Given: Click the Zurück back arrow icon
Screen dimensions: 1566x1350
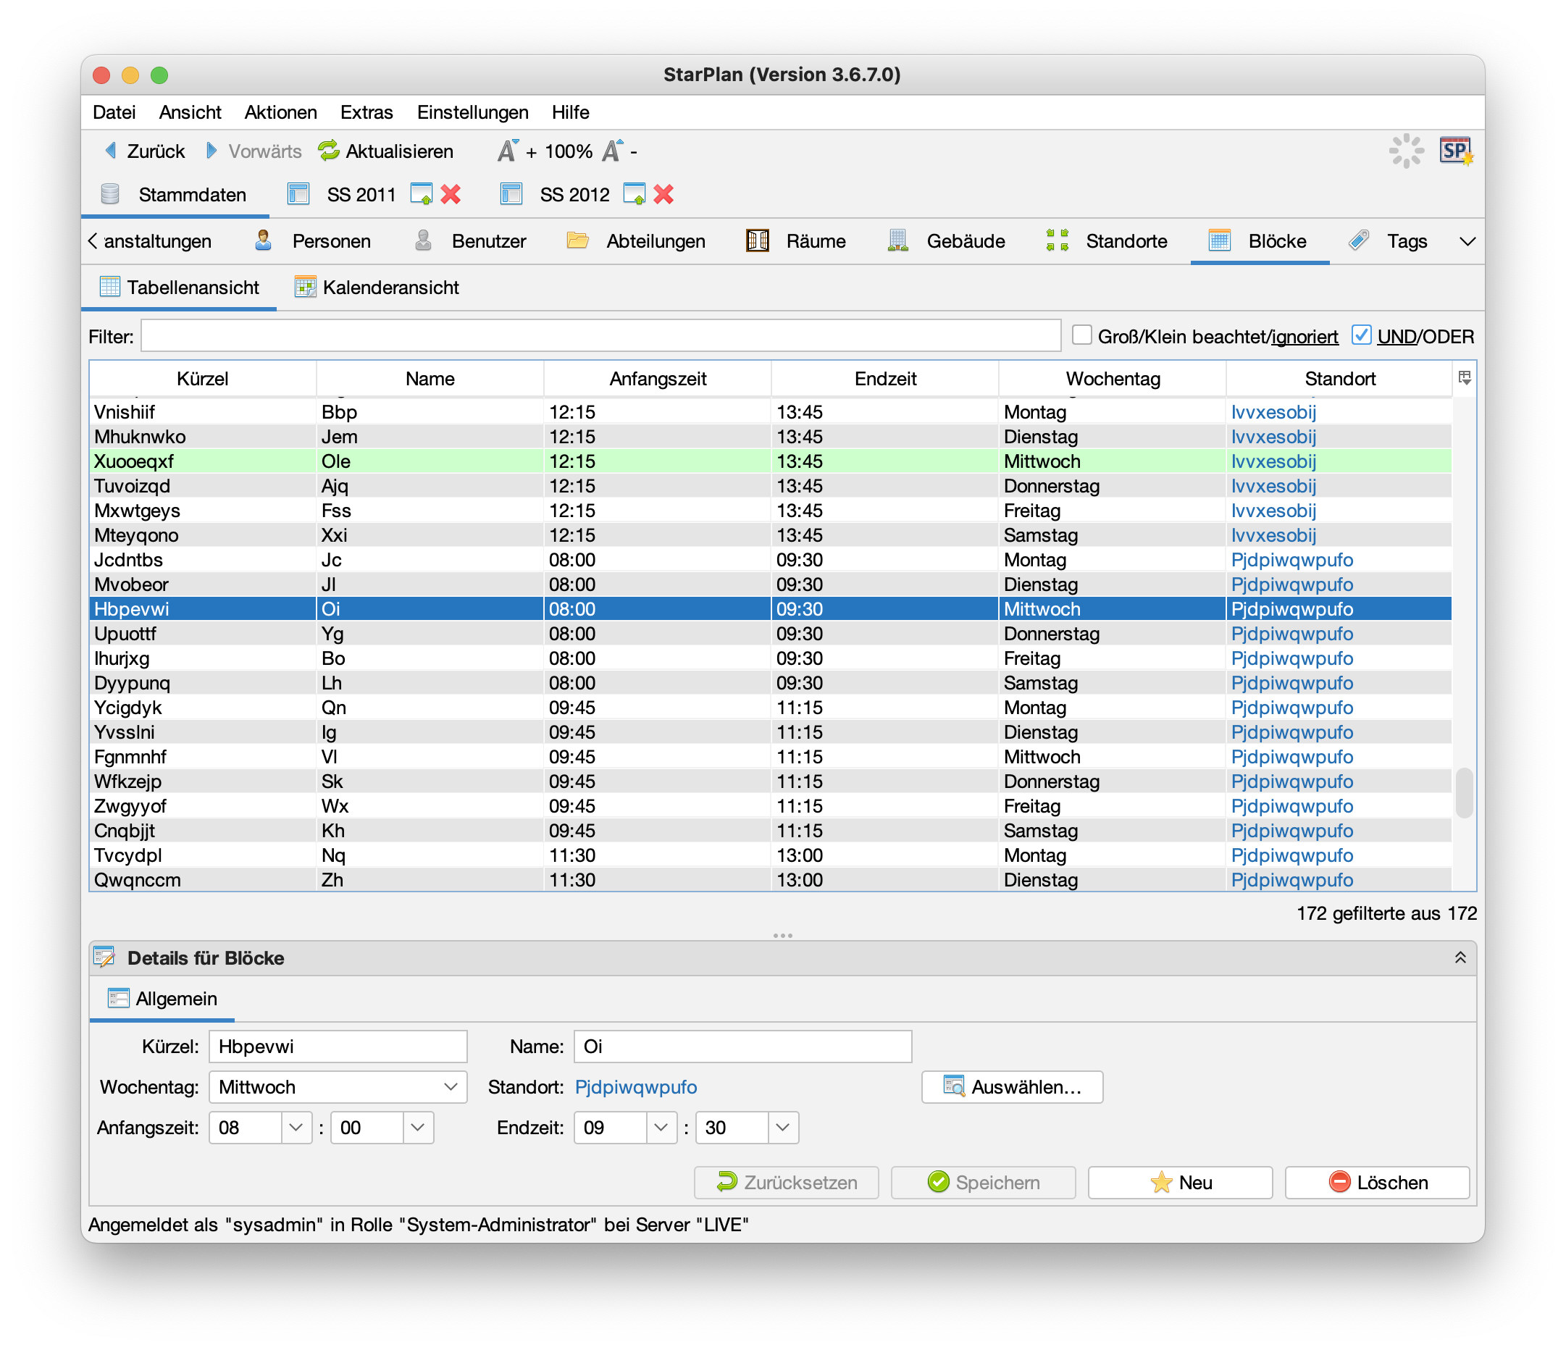Looking at the screenshot, I should click(x=111, y=151).
